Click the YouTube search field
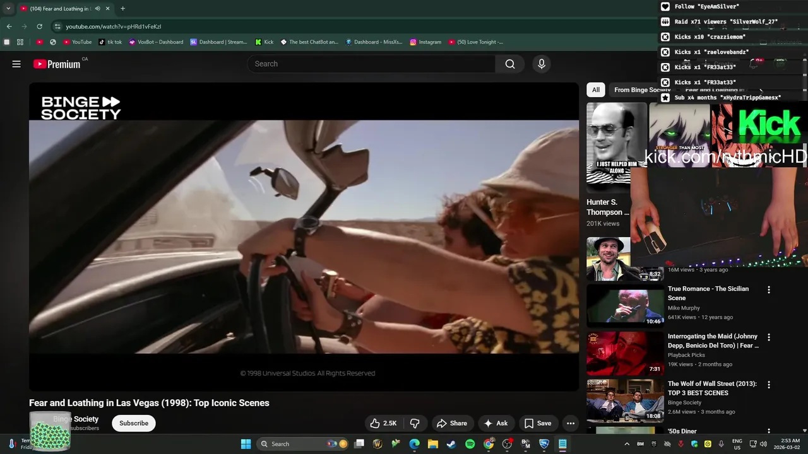This screenshot has width=808, height=454. (371, 64)
